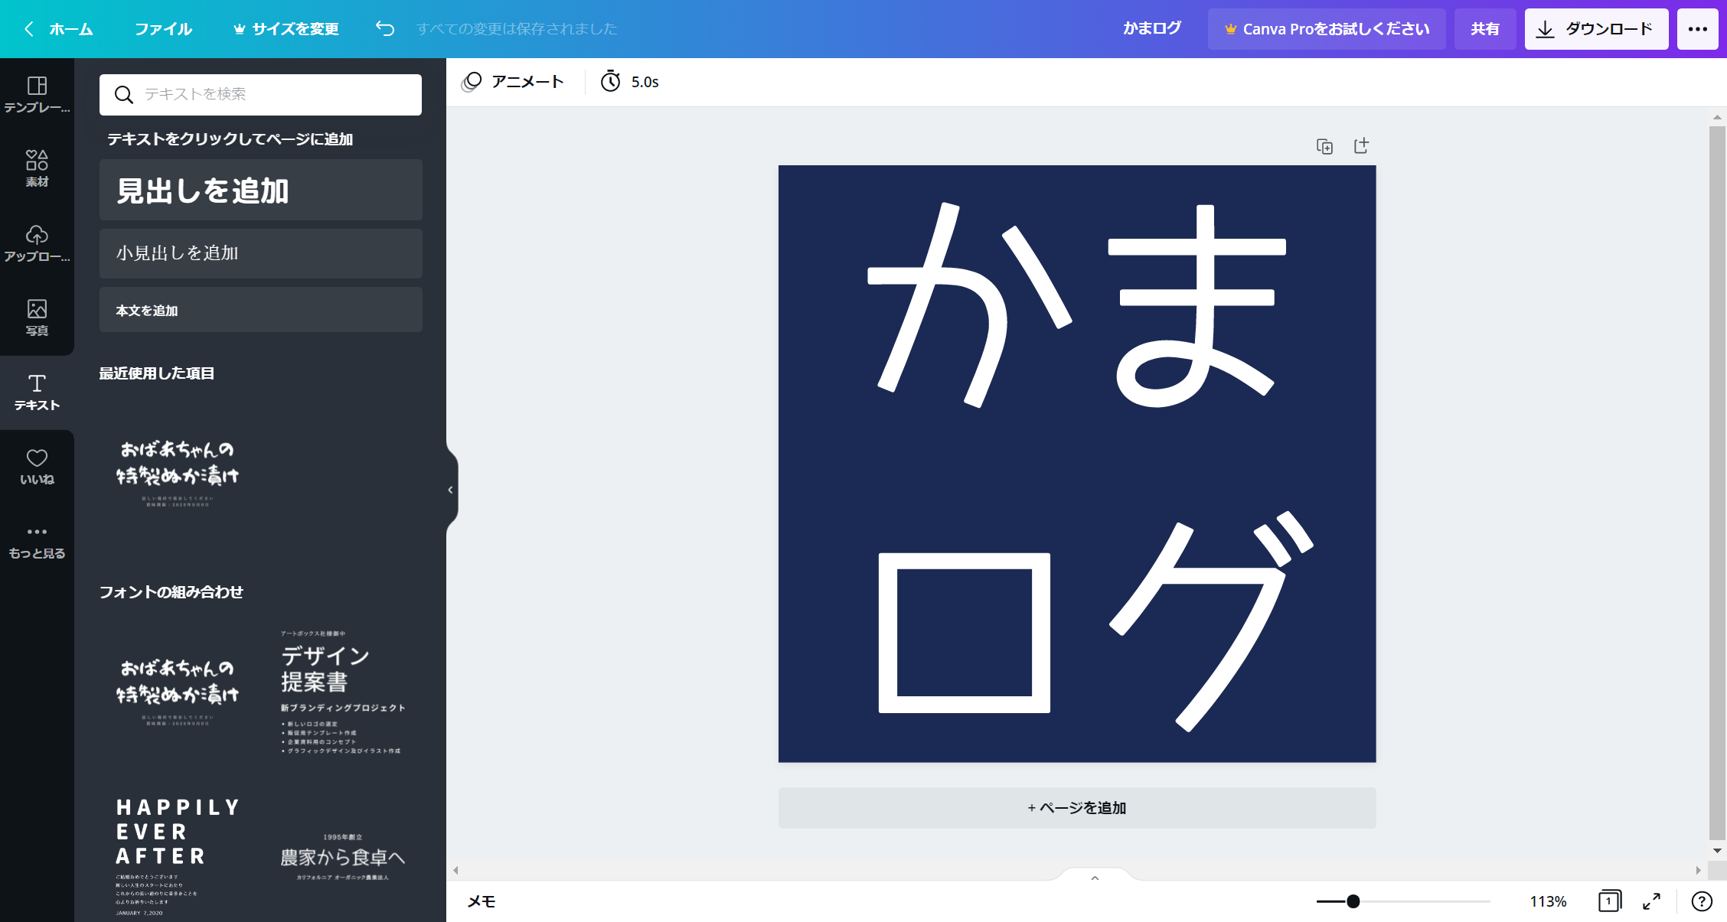Image resolution: width=1727 pixels, height=922 pixels.
Task: Add a heading with 見出しを追加
Action: click(x=260, y=191)
